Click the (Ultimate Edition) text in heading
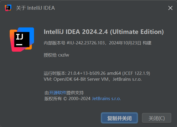Image resolution: width=177 pixels, height=127 pixels. pyautogui.click(x=137, y=32)
